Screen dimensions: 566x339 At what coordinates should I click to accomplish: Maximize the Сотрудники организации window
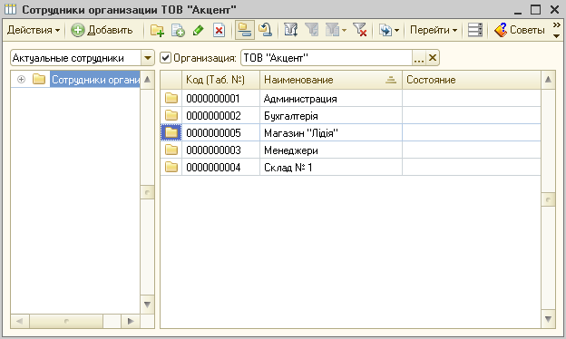(536, 9)
